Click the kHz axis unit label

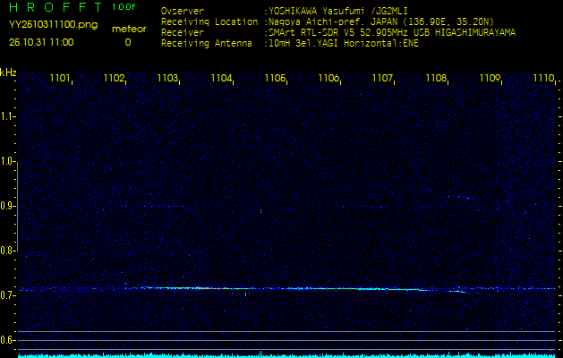[x=8, y=72]
